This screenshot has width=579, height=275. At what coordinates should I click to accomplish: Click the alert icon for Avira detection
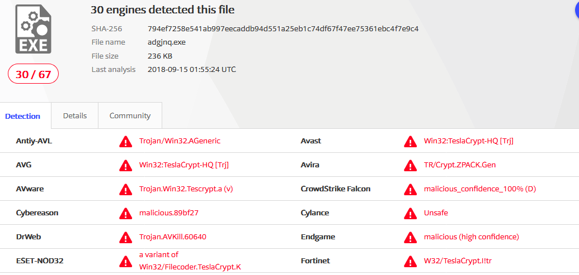point(410,165)
